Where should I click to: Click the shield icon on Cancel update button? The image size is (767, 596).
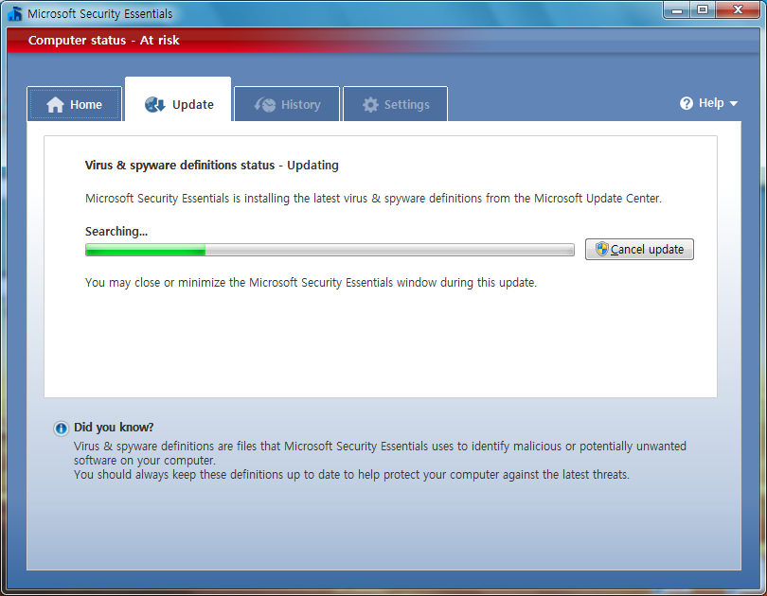click(x=601, y=249)
